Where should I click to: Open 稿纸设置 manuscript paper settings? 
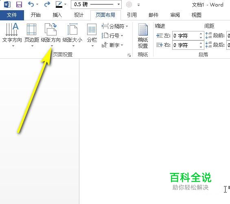[x=143, y=36]
